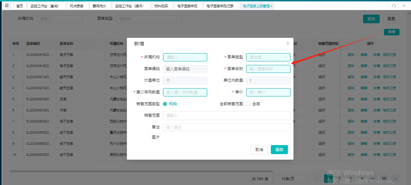Viewport: 411px width, 185px height.
Task: Click the 所属机构 field in dialog
Action: (x=185, y=57)
